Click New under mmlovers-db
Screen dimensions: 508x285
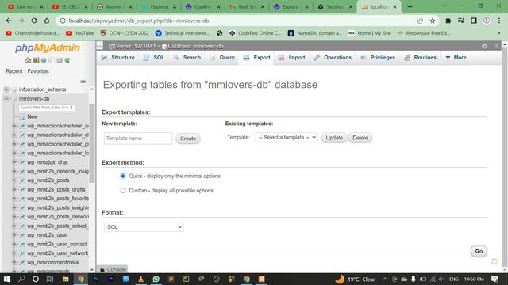33,116
